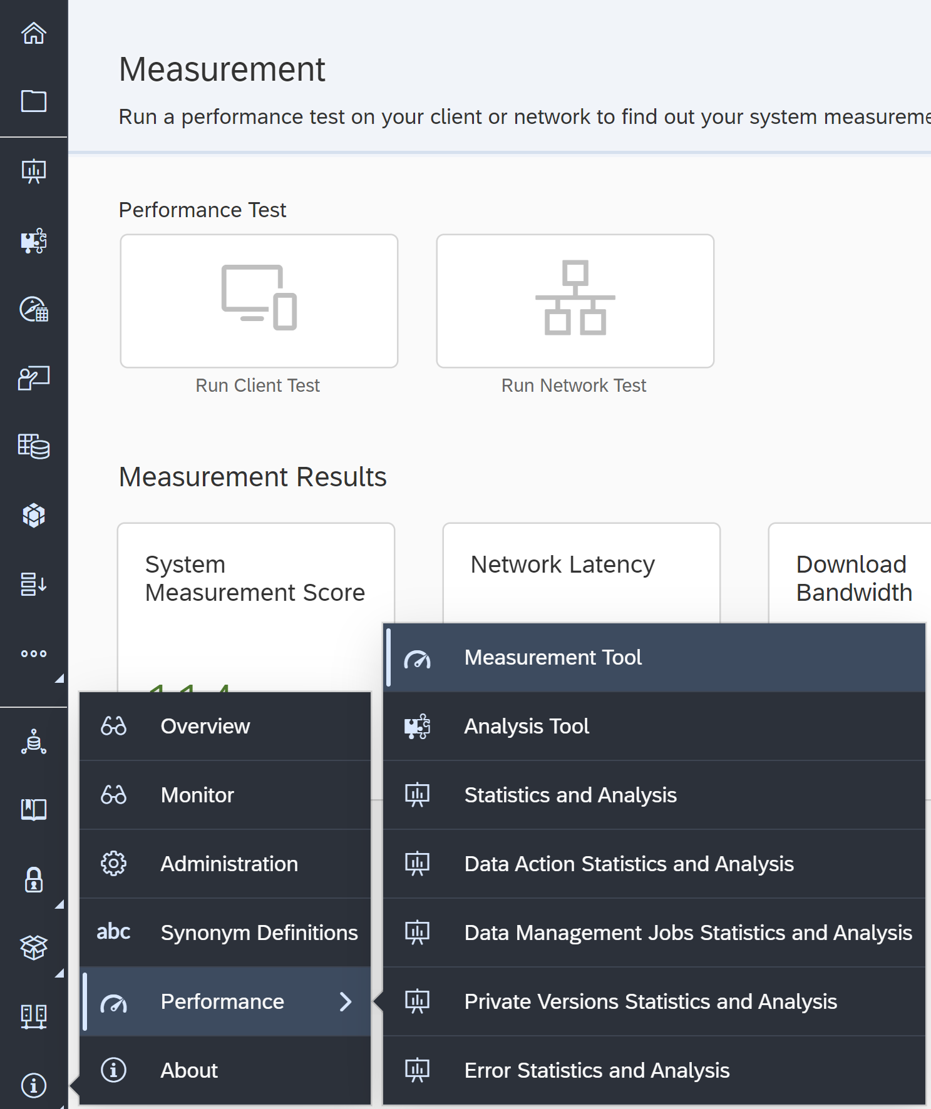Click Network Latency card title
The height and width of the screenshot is (1109, 931).
pyautogui.click(x=563, y=565)
